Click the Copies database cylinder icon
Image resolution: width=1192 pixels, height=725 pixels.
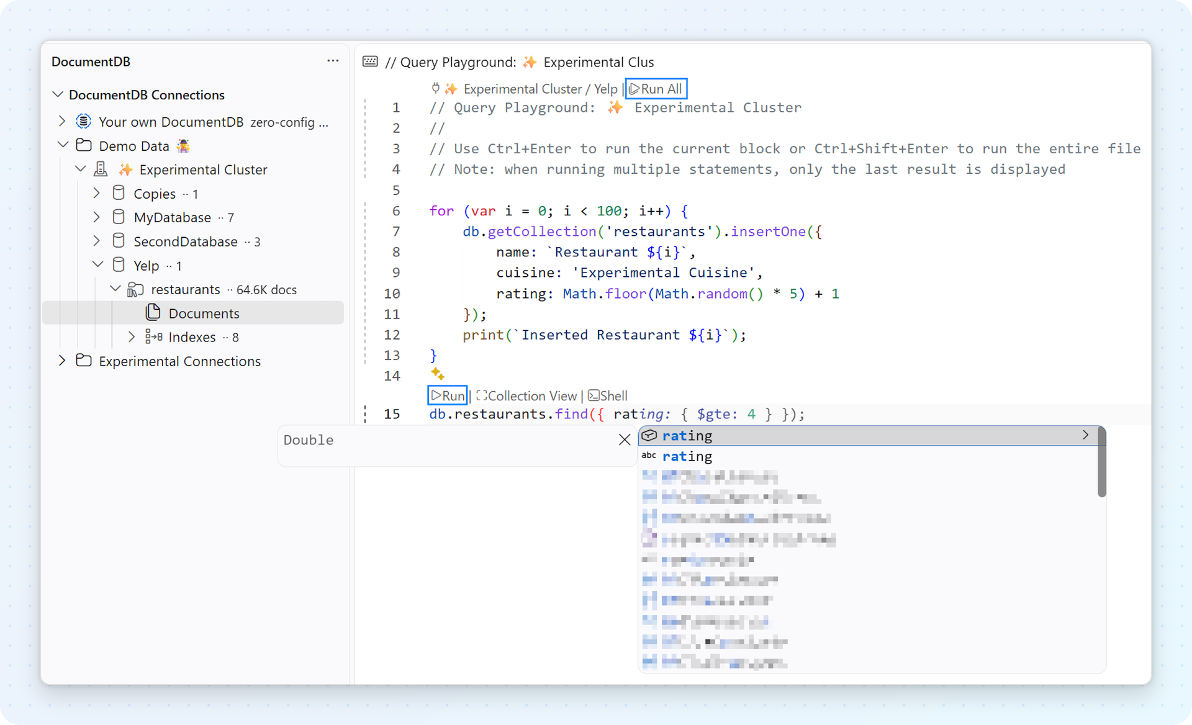[x=119, y=193]
